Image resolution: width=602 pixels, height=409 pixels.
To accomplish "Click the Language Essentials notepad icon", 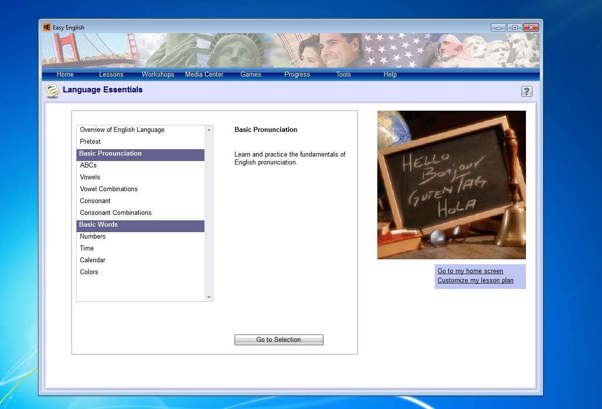I will coord(52,91).
